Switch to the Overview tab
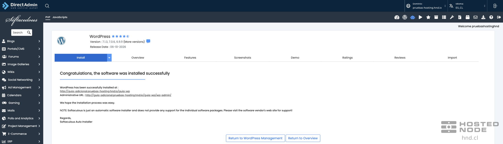This screenshot has width=503, height=144. pyautogui.click(x=138, y=58)
